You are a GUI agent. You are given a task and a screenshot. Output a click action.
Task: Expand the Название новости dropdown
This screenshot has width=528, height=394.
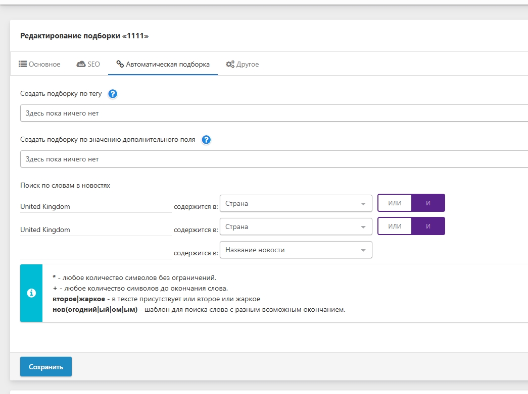point(296,250)
